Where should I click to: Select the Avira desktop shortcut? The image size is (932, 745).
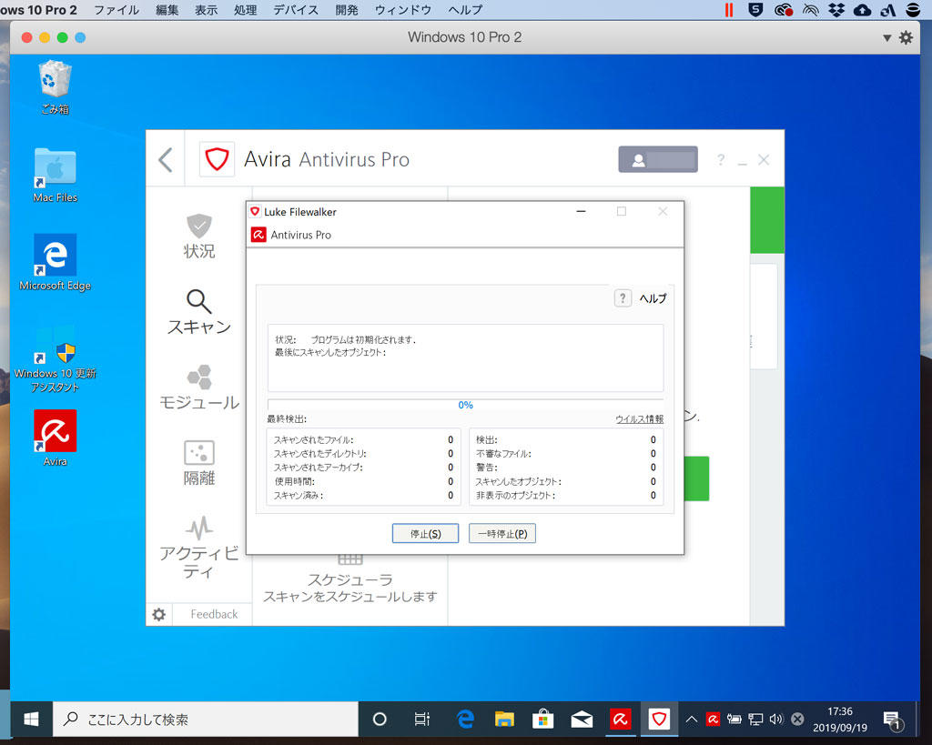click(56, 438)
